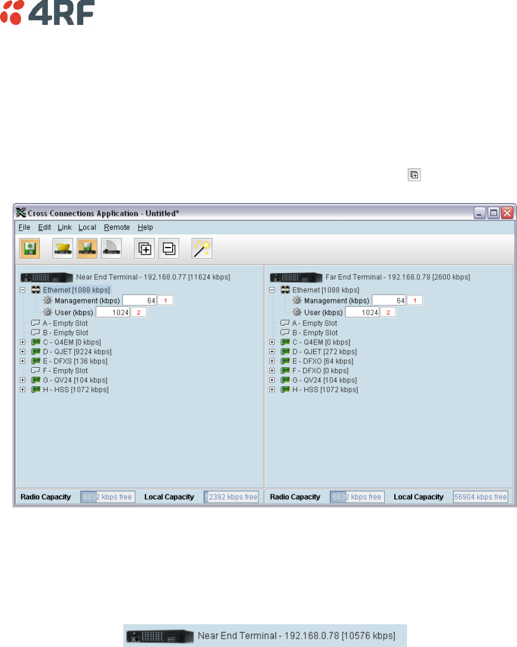Click the Near End Terminal device image
The image size is (517, 647).
pyautogui.click(x=47, y=277)
